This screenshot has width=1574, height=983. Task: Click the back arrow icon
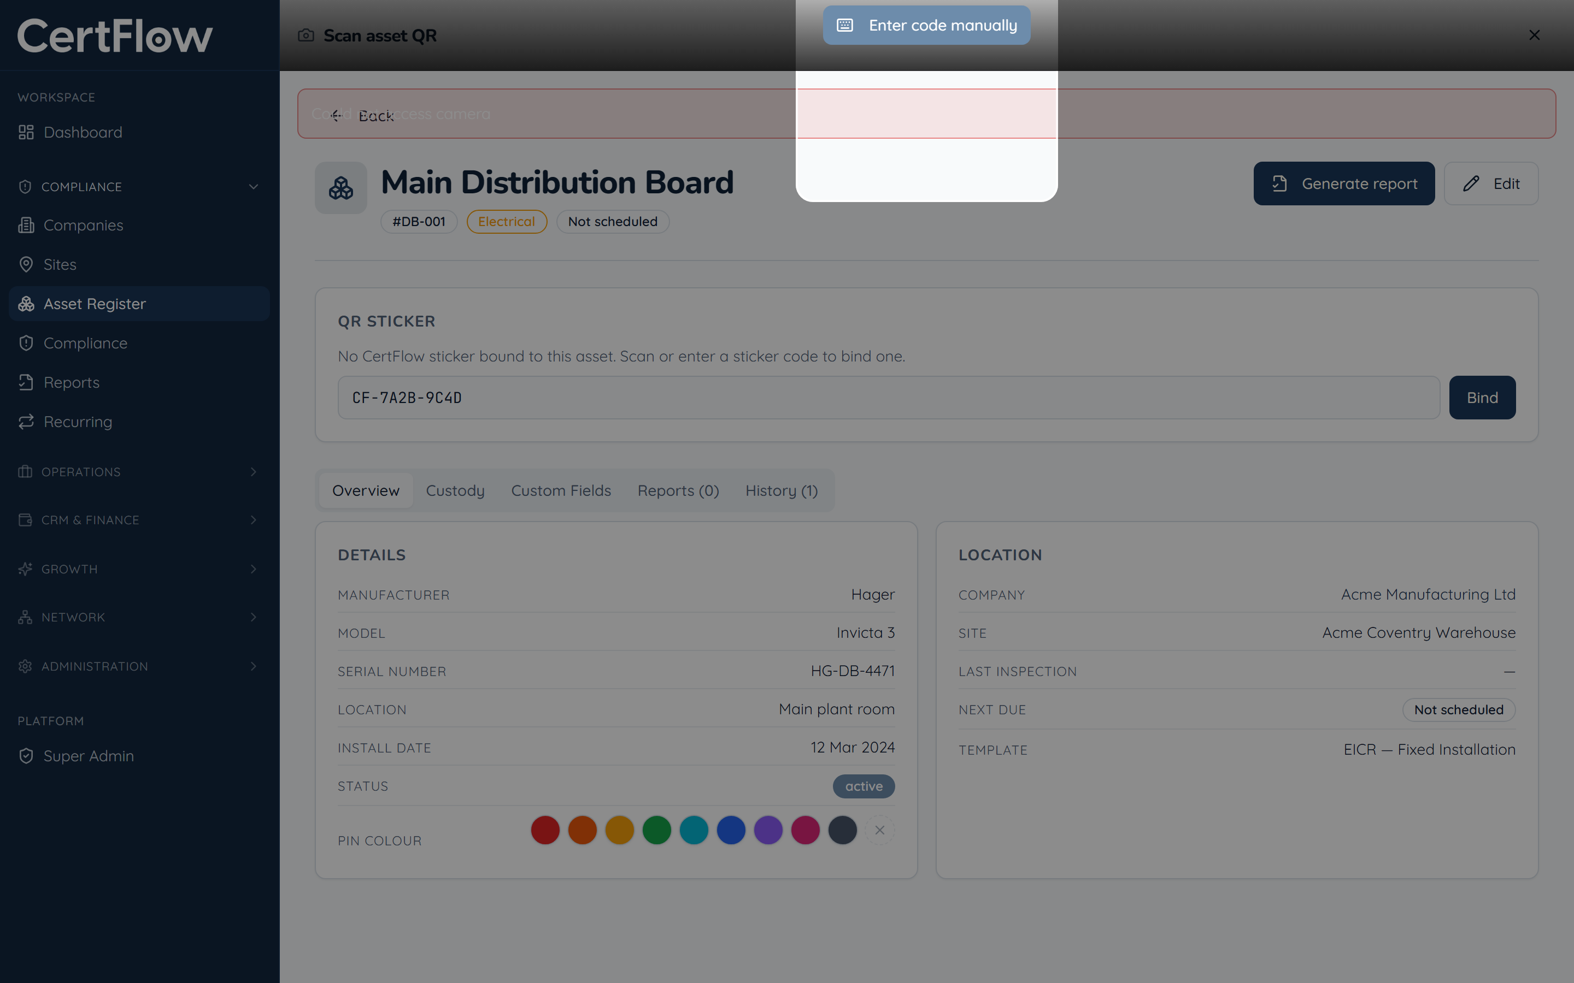pos(336,116)
